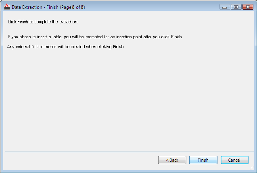257x173 pixels.
Task: Click the sentence about external files
Action: click(x=67, y=47)
